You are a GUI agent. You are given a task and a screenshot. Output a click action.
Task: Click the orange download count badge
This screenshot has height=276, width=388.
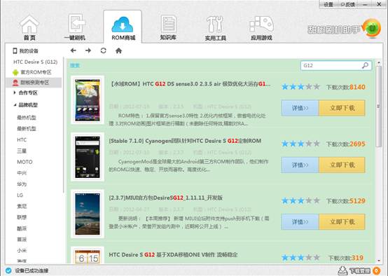click(x=376, y=270)
